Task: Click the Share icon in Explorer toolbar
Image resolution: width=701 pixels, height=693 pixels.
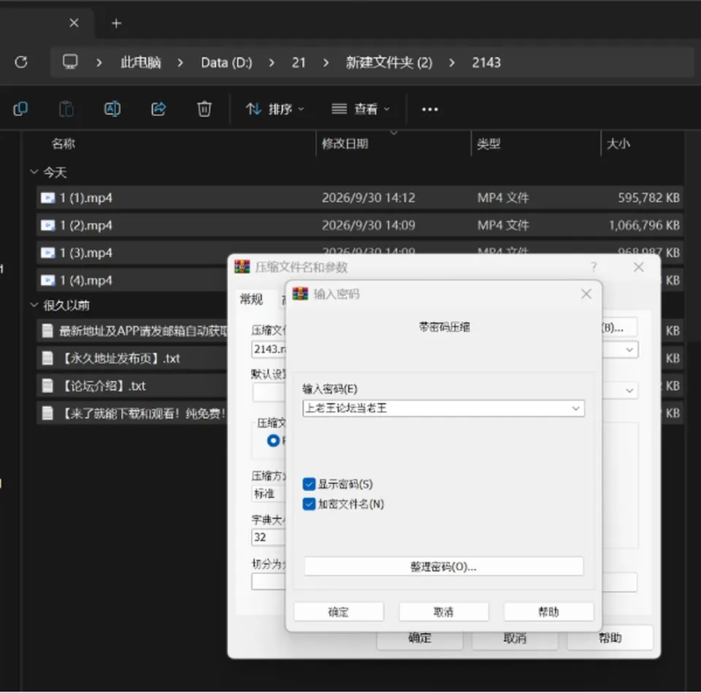Action: click(158, 109)
